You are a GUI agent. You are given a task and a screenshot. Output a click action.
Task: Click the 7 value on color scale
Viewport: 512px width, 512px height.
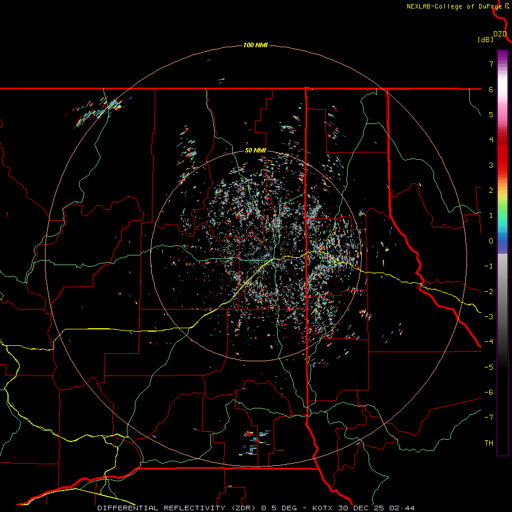click(491, 64)
